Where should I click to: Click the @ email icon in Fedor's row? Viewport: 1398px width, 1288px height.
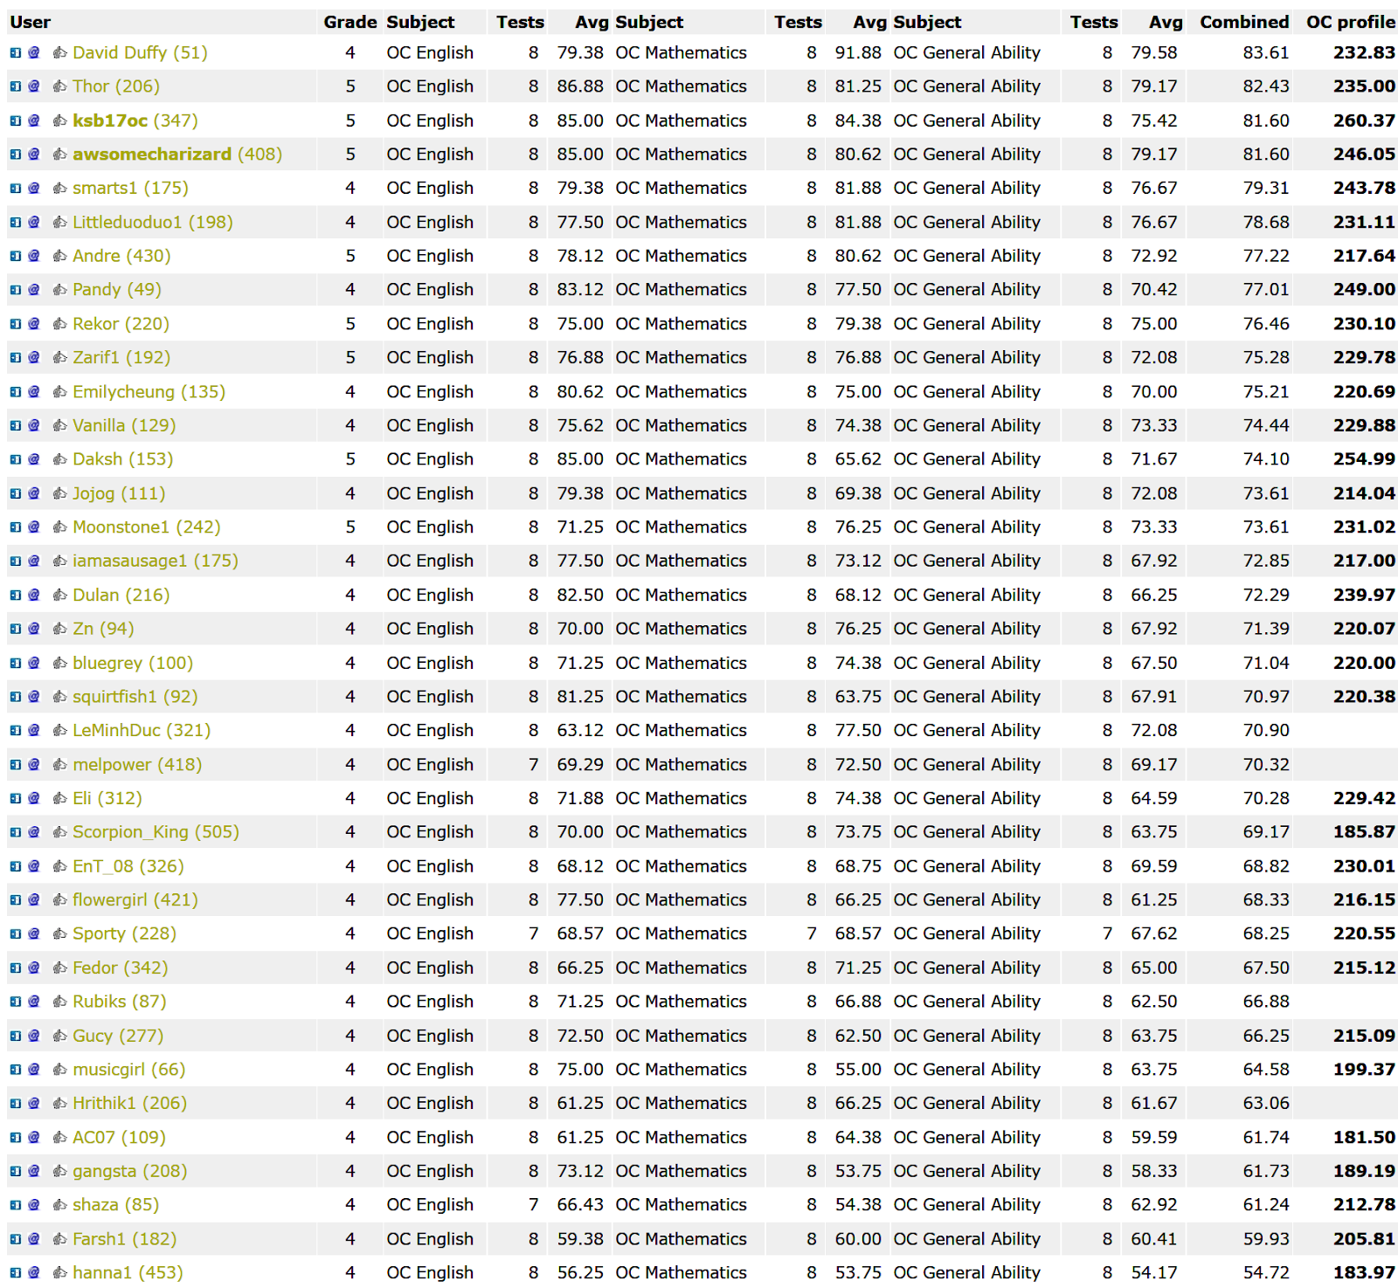pyautogui.click(x=34, y=968)
